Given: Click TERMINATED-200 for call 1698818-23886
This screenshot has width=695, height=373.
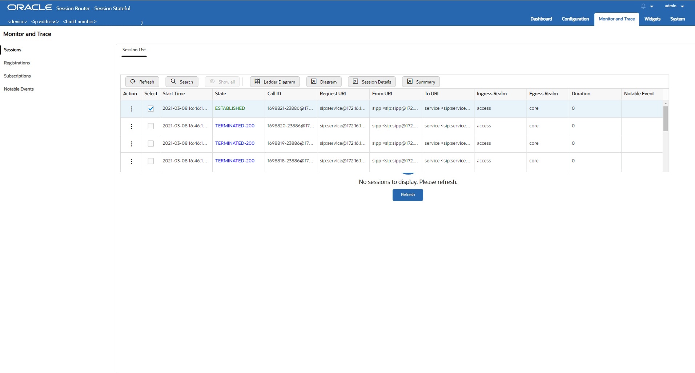Looking at the screenshot, I should [x=235, y=161].
